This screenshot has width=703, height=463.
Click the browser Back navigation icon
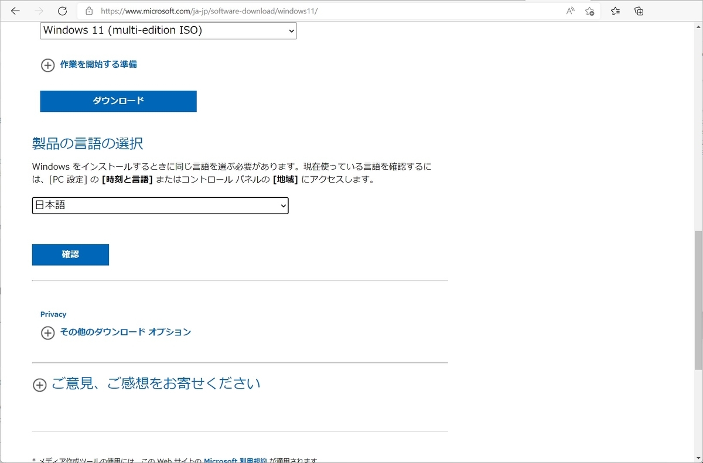click(x=15, y=11)
